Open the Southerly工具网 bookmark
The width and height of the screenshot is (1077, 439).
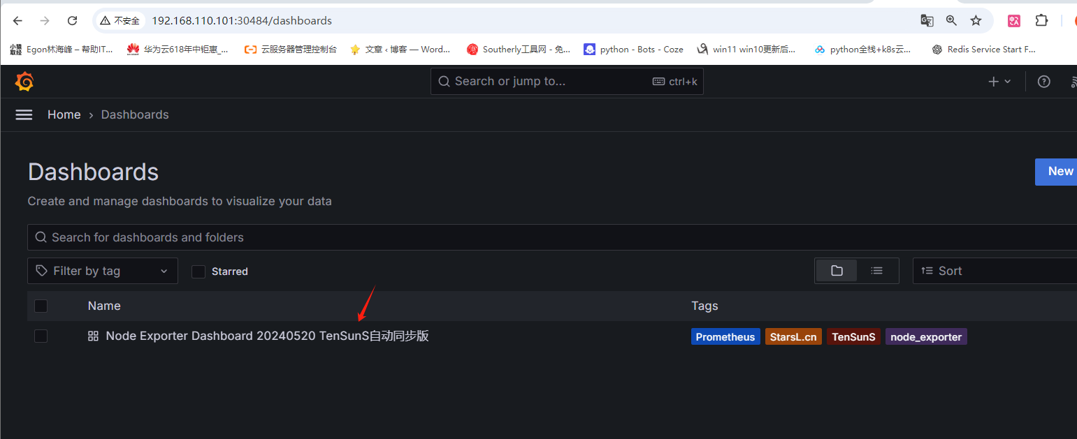point(519,50)
